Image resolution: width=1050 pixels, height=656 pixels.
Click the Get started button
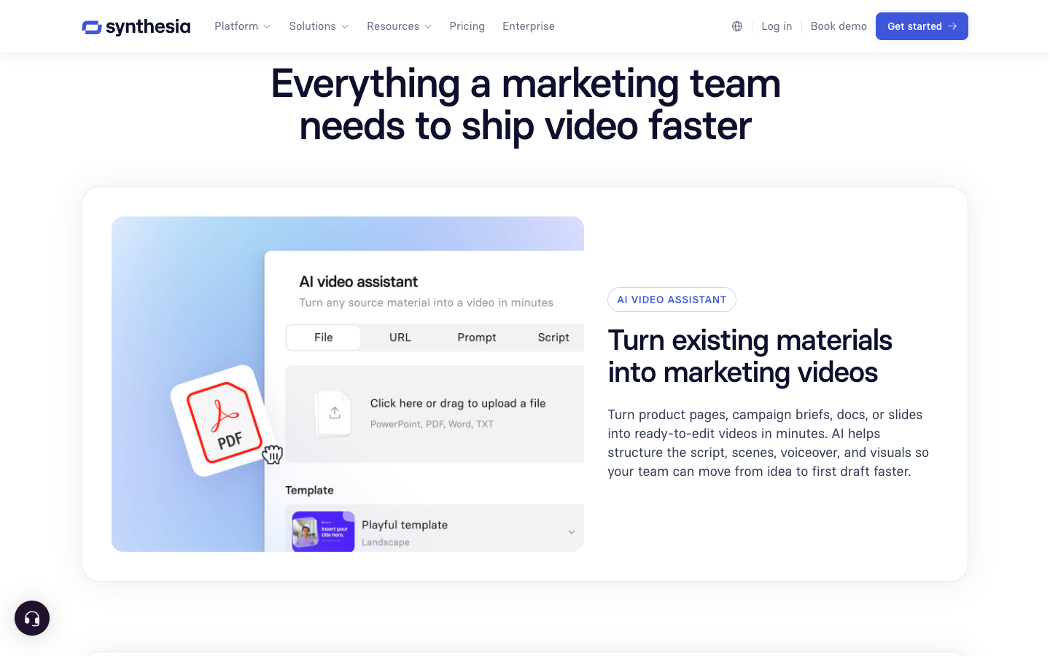[x=922, y=26]
